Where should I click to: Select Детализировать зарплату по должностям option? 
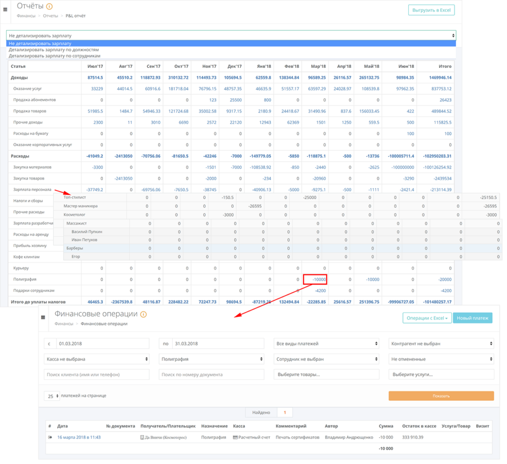[x=54, y=50]
